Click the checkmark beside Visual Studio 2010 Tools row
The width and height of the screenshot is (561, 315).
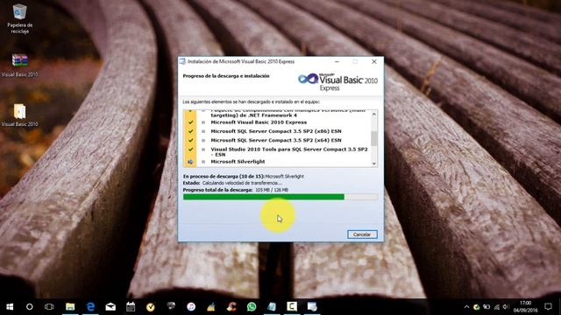(190, 150)
